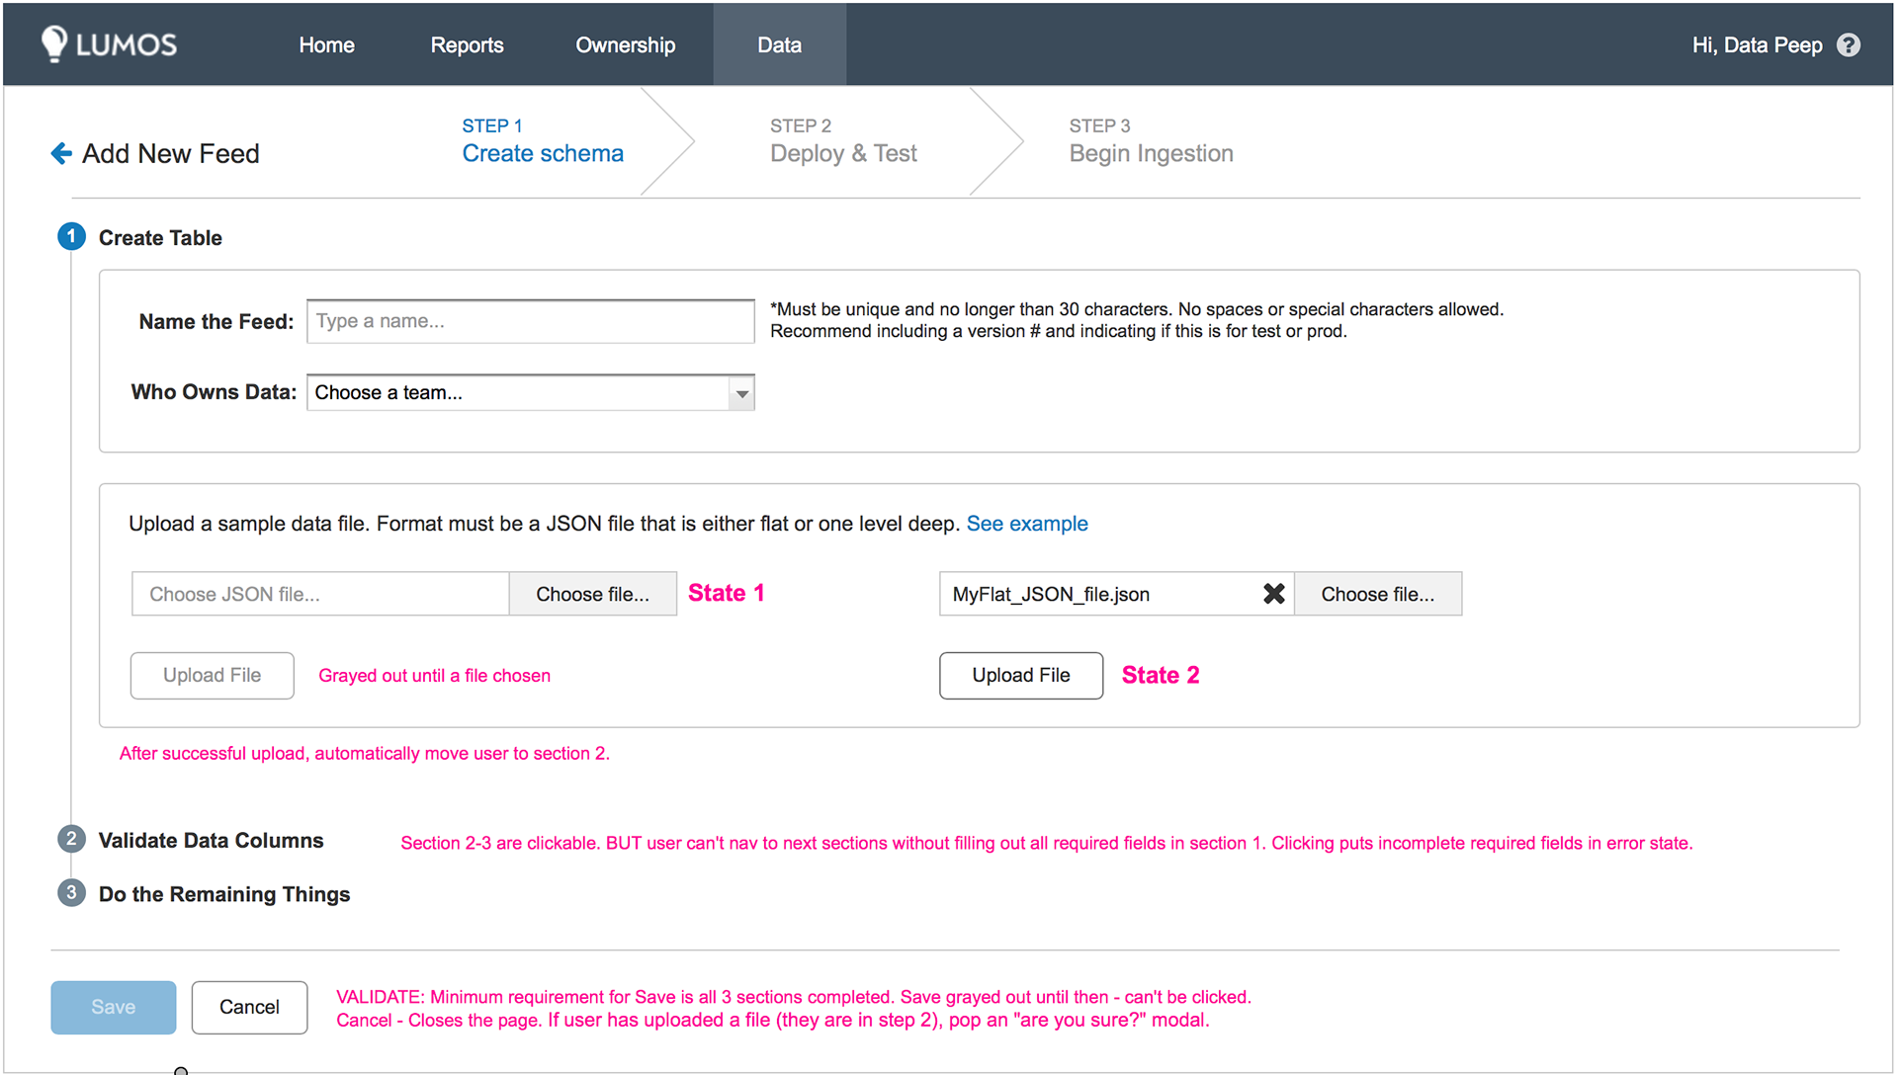
Task: Expand section 2 Validate Data Columns
Action: (x=191, y=840)
